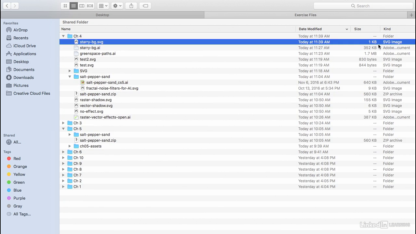
Task: Expand the Ch 1 folder
Action: click(63, 187)
